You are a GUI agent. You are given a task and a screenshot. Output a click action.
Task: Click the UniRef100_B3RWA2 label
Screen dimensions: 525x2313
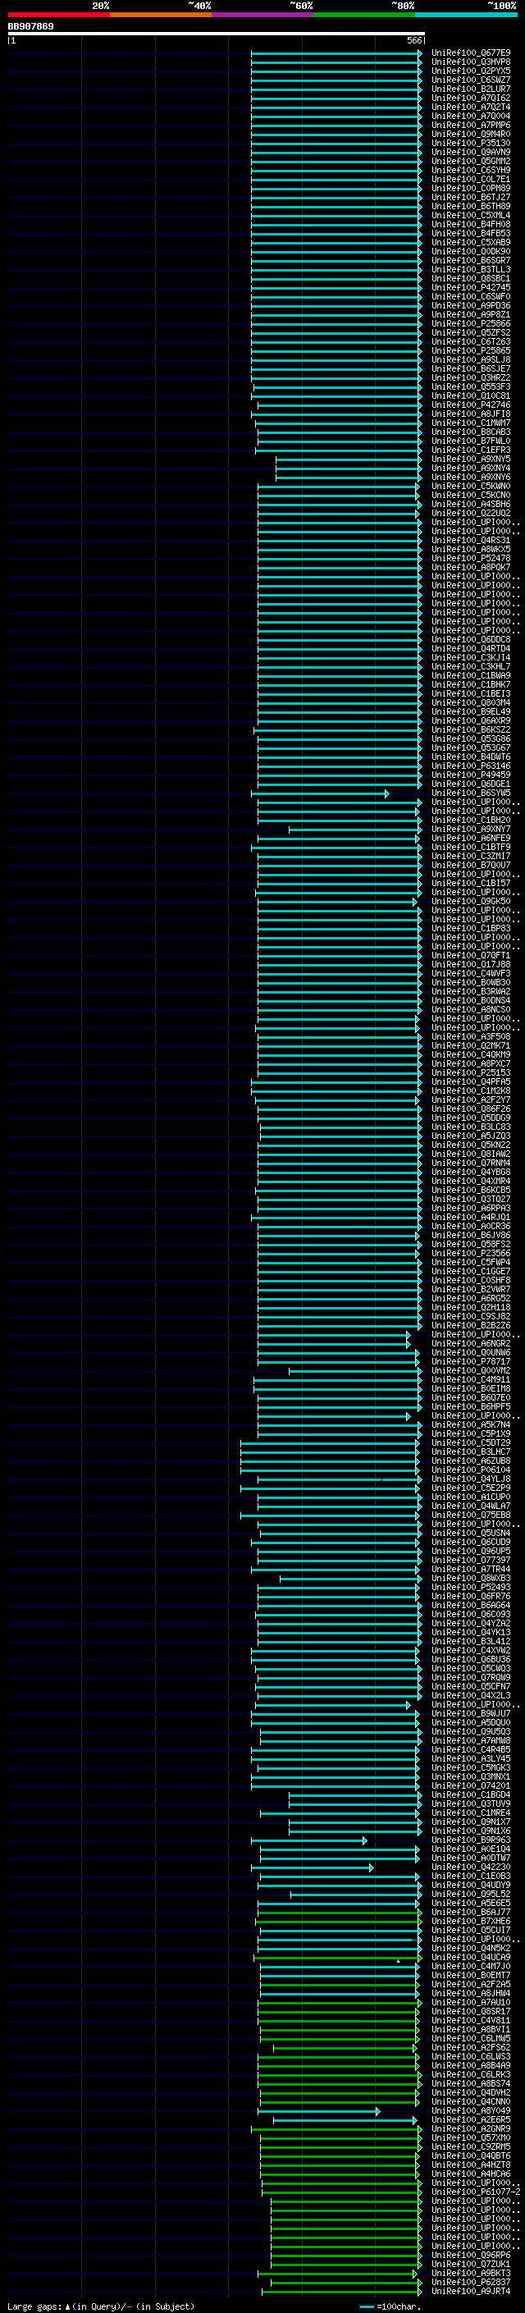tap(471, 991)
